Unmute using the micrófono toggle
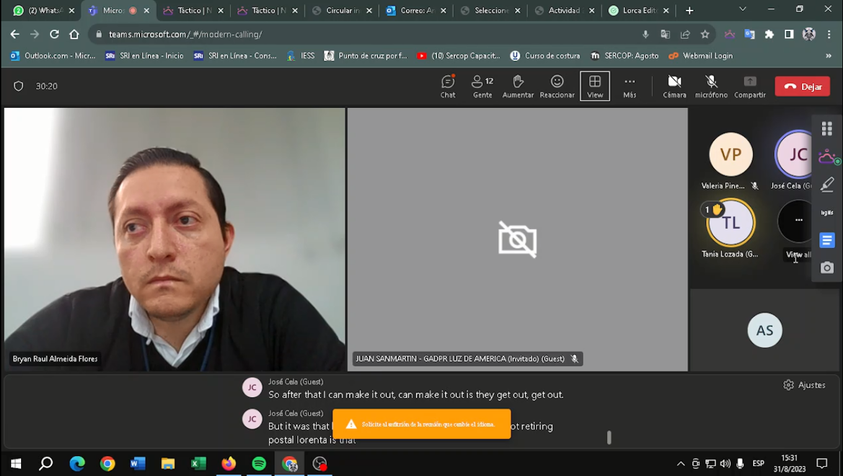This screenshot has height=476, width=843. [711, 86]
